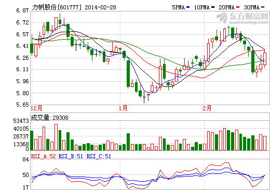Click the 5.65 price axis label
270x190 pixels.
tap(22, 105)
